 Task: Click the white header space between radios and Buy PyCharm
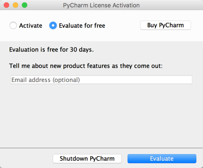[123, 25]
